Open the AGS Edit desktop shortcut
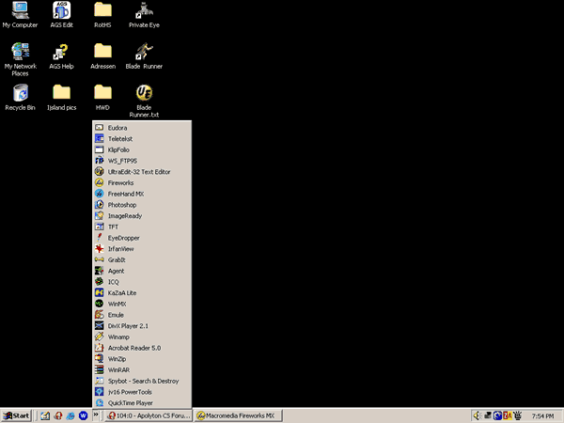 [62, 12]
